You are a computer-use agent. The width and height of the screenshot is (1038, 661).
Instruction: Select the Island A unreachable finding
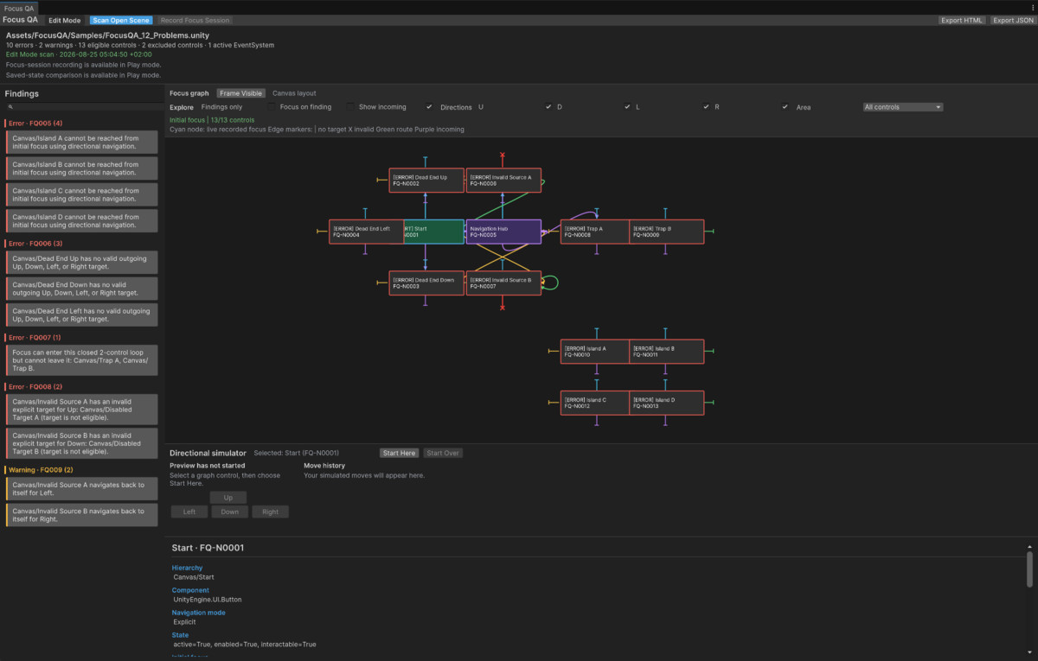[x=82, y=143]
